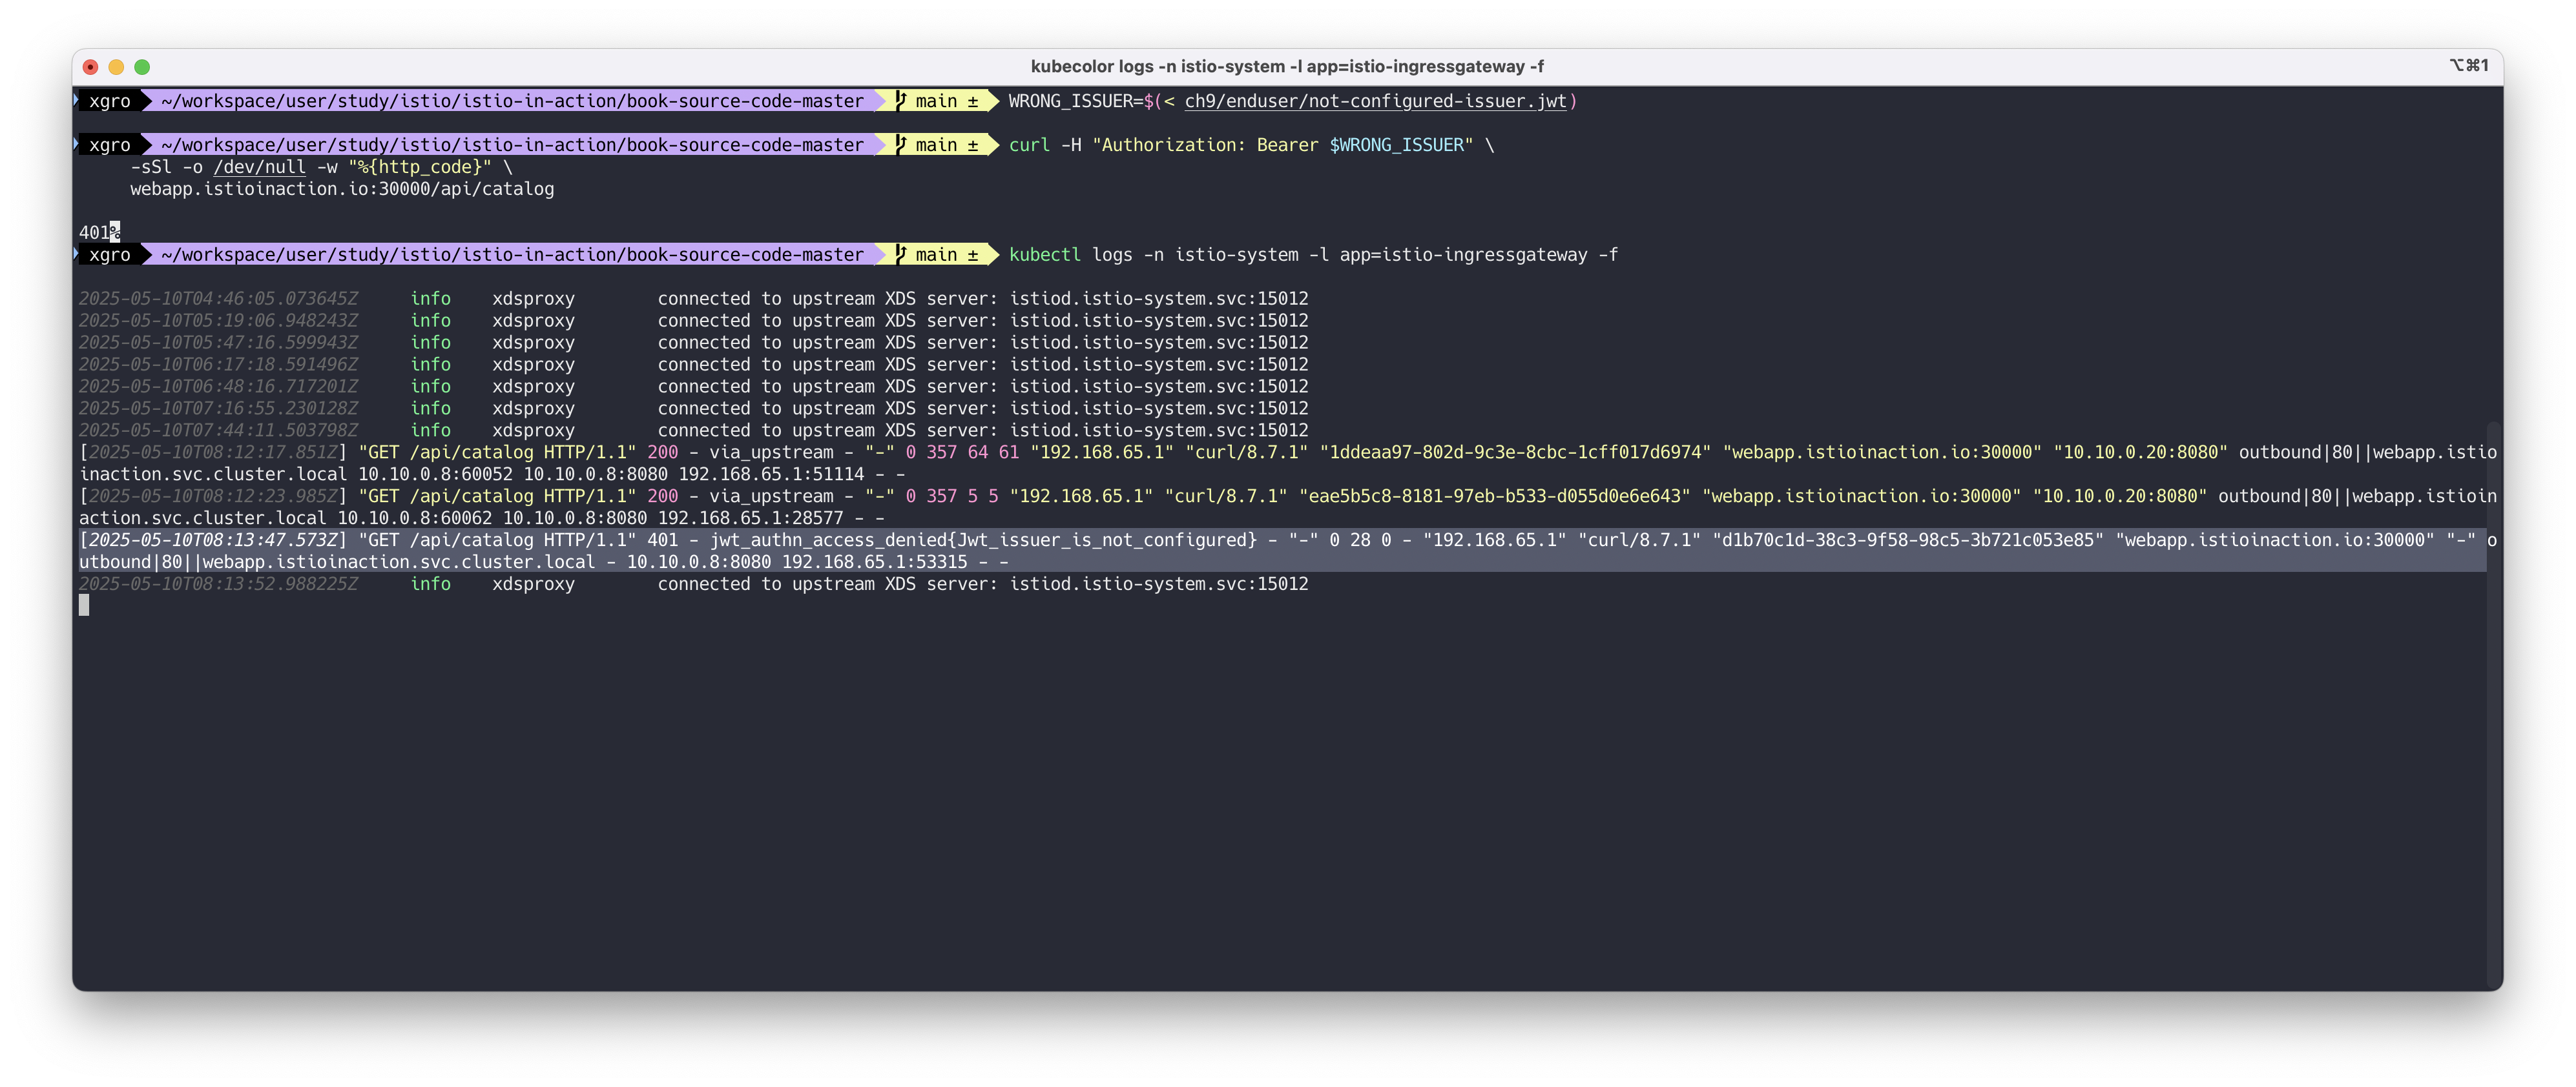
Task: Click request ID 'eae5b5c8-8181-97eb-b533-d055d0e6e643'
Action: pos(1494,496)
